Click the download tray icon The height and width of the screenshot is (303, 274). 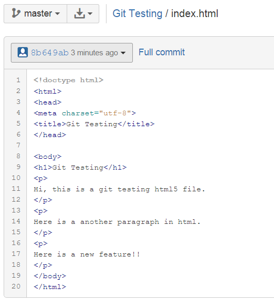(x=80, y=13)
